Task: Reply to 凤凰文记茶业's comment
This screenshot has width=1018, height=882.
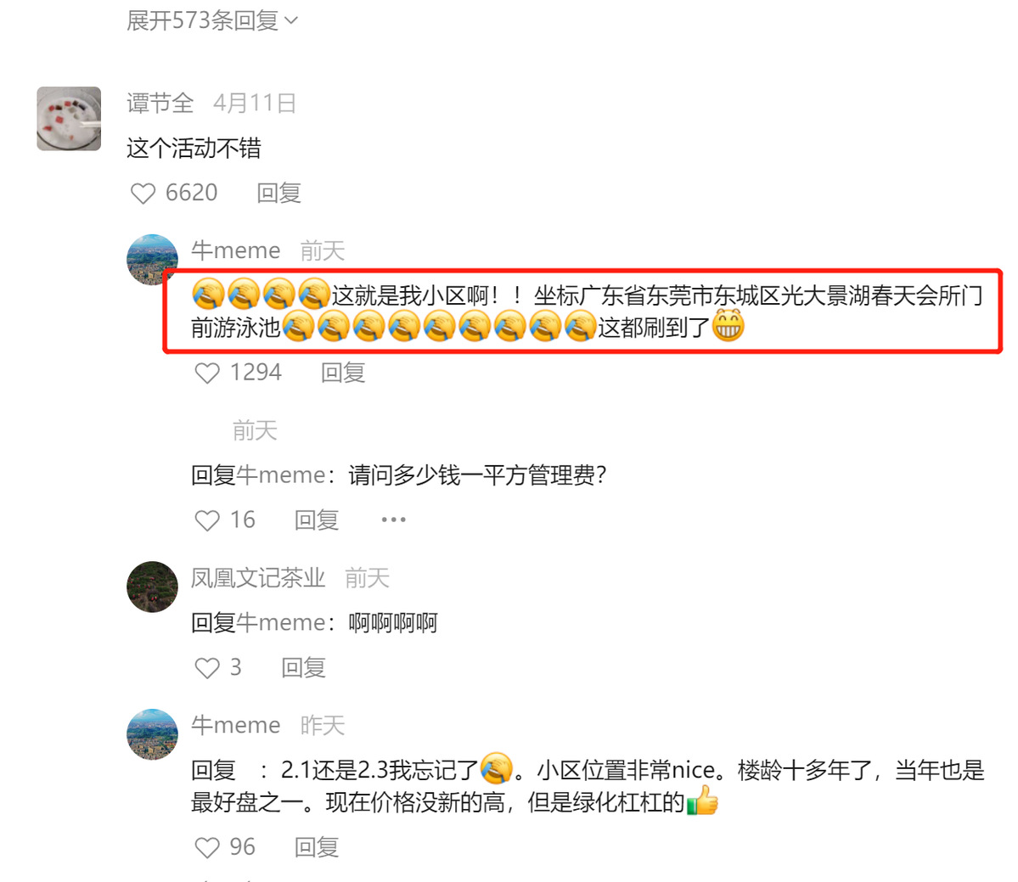Action: coord(304,668)
